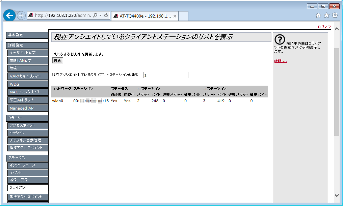Click the search magnifier icon in address bar
The image size is (343, 206).
(x=95, y=16)
